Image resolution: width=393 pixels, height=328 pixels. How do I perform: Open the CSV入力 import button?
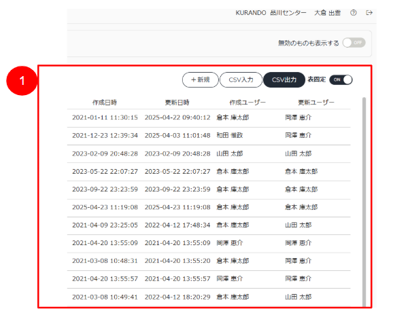pyautogui.click(x=241, y=80)
